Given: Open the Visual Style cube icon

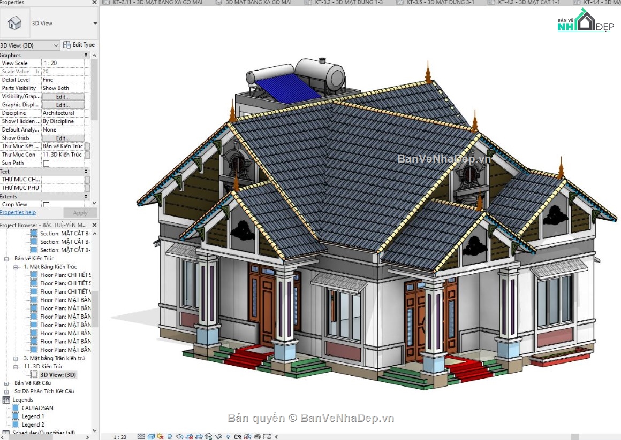Looking at the screenshot, I should coord(152,436).
